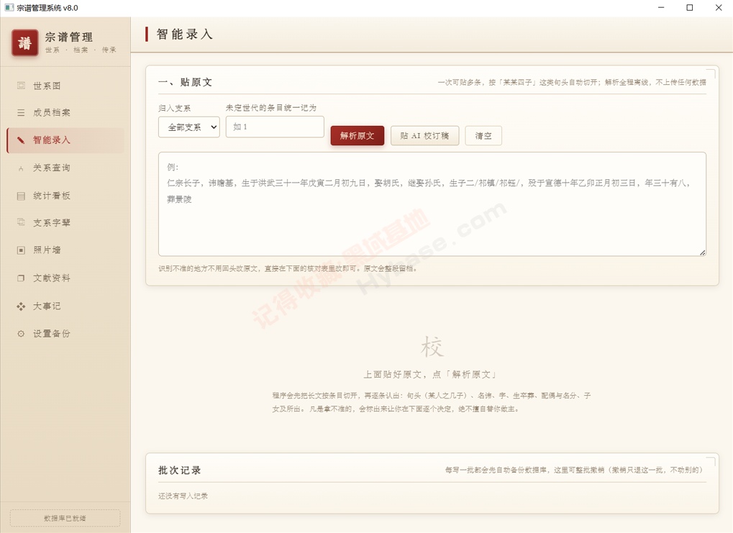Maximize the 宗谱管理系统 window
This screenshot has height=533, width=733.
pyautogui.click(x=690, y=7)
